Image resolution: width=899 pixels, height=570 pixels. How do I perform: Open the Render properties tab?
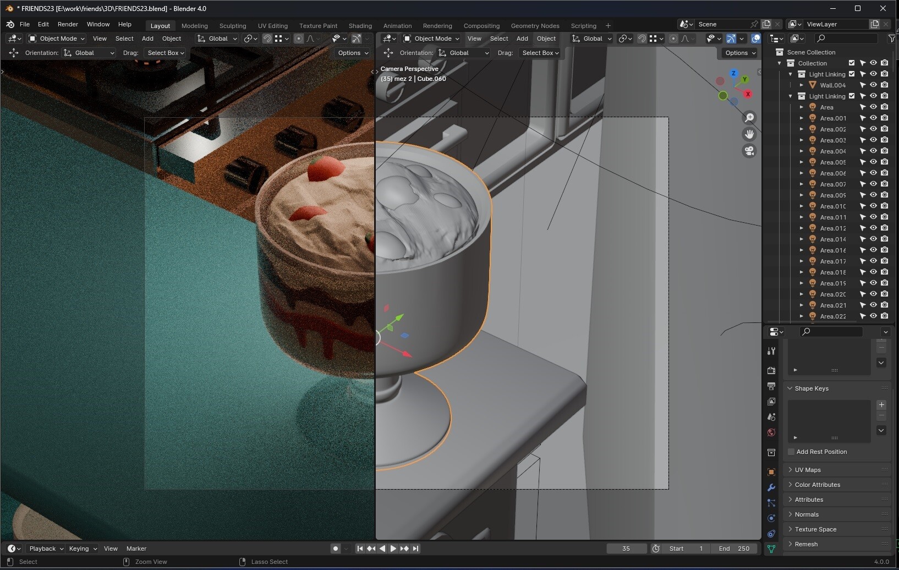coord(771,371)
